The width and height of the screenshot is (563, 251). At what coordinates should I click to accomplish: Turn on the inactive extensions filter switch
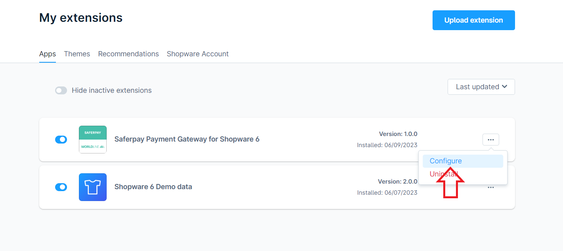(61, 90)
